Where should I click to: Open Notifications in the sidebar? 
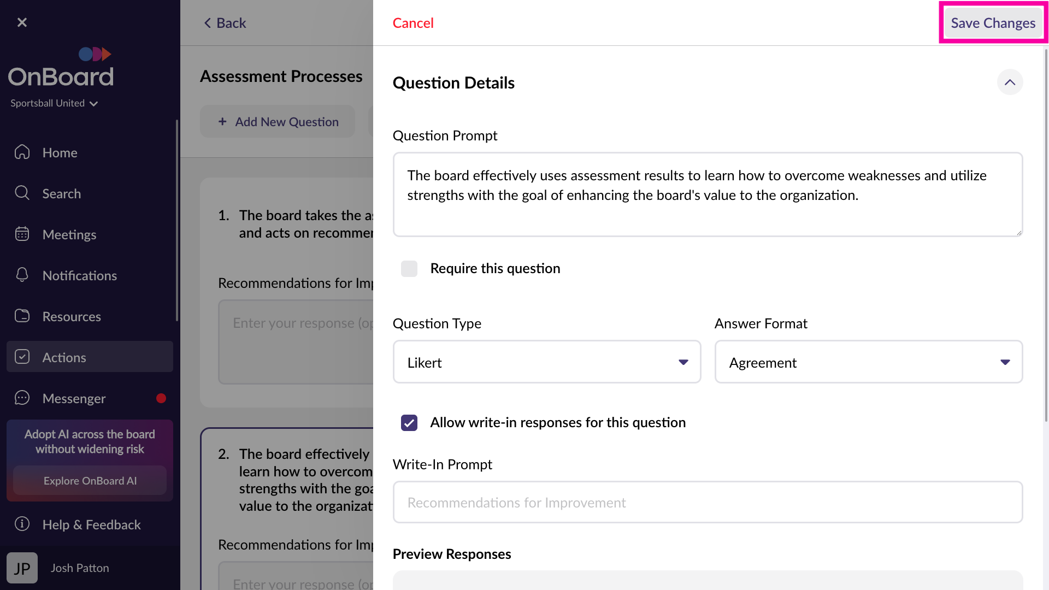click(90, 275)
